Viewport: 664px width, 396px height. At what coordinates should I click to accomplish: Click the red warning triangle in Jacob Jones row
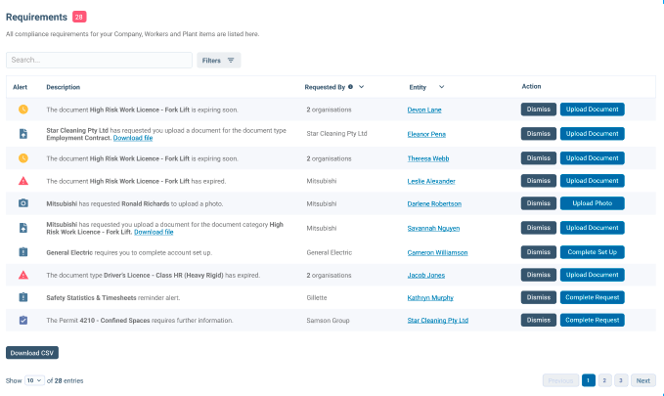23,275
